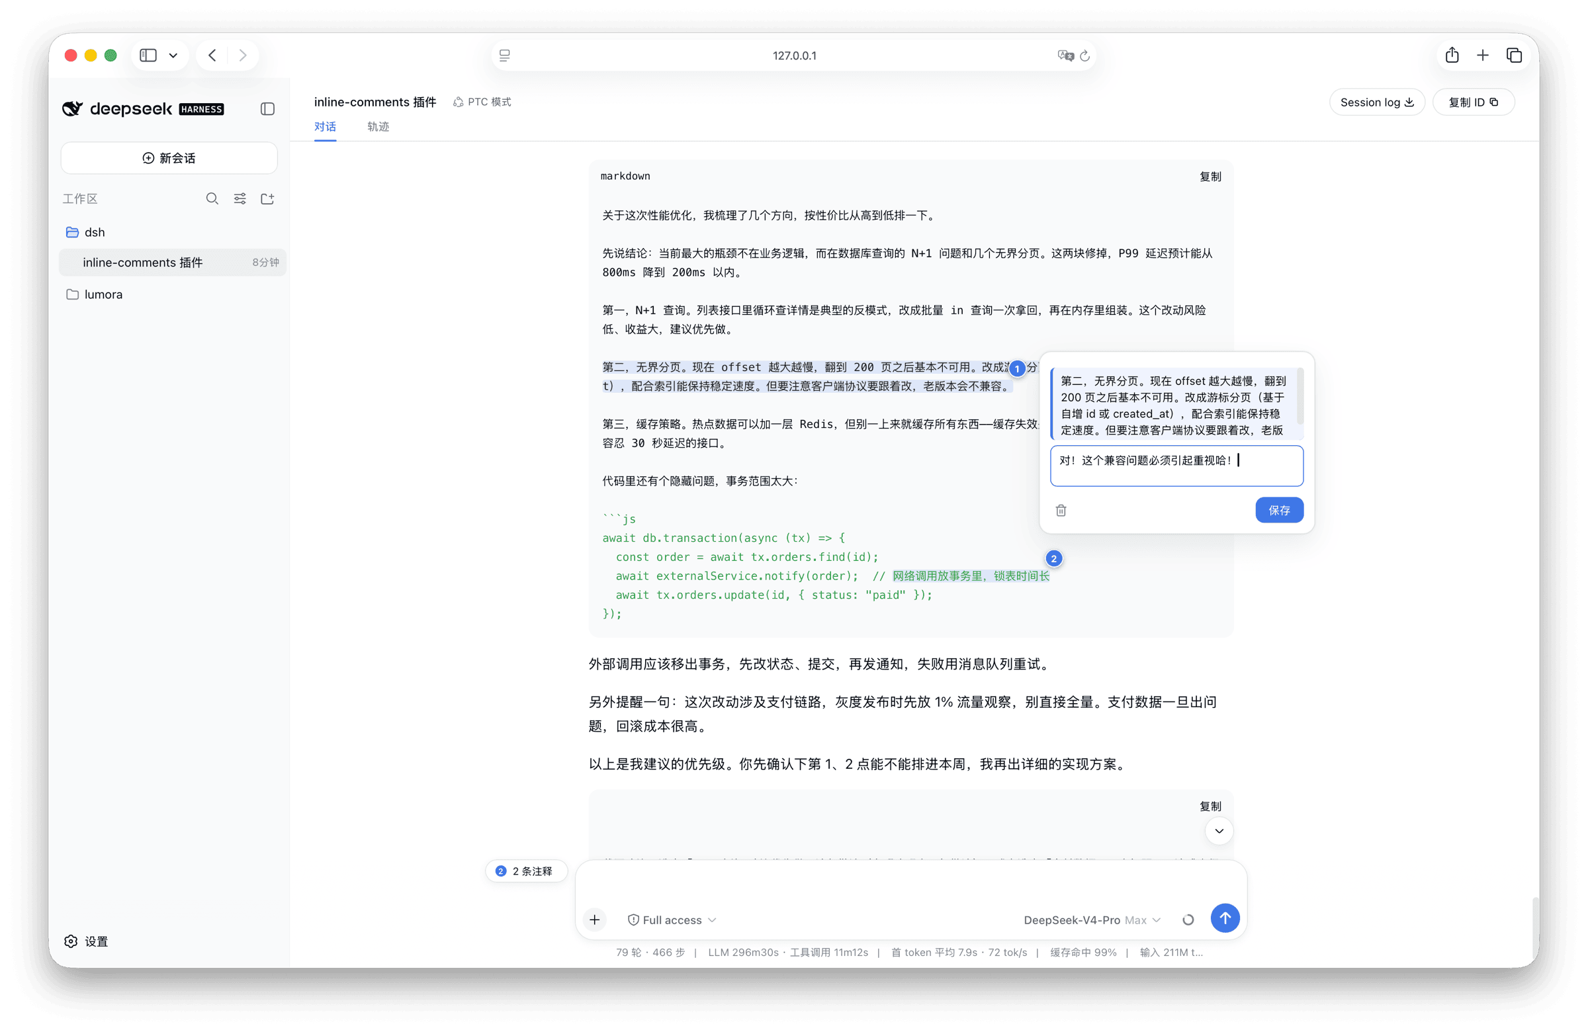1588x1032 pixels.
Task: Click the quoted text scrollbar in comment popup
Action: (x=1299, y=396)
